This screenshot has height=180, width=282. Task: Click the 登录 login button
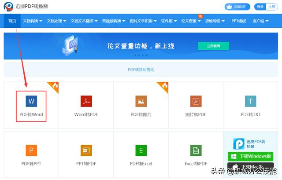point(260,7)
